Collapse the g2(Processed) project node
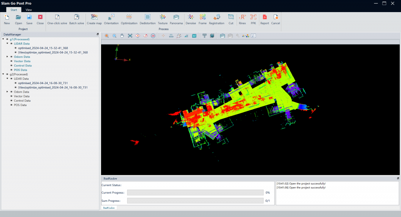 click(3, 74)
